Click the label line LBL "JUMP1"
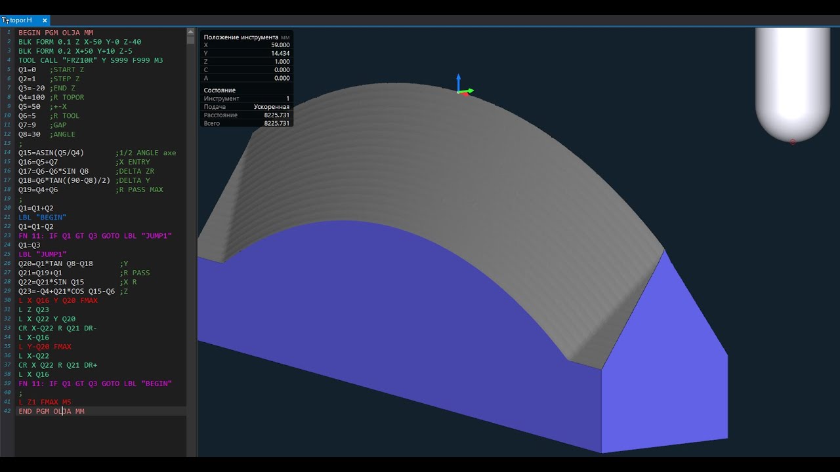 (x=43, y=254)
